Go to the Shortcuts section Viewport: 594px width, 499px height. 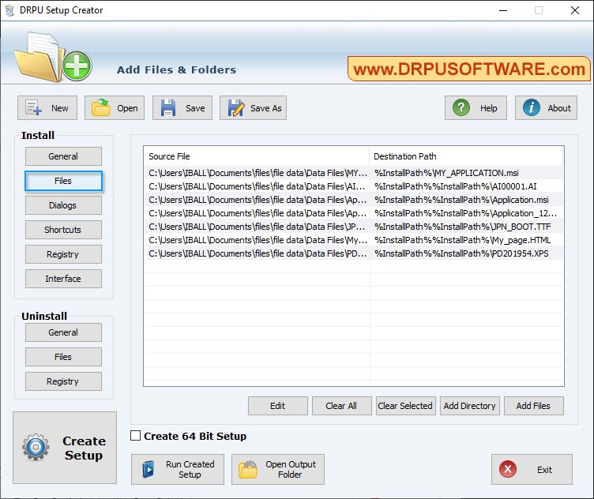coord(63,230)
